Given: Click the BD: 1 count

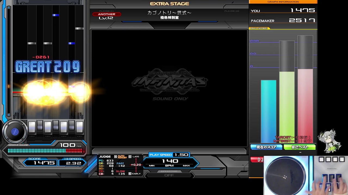Looking at the screenshot, I should (x=106, y=169).
